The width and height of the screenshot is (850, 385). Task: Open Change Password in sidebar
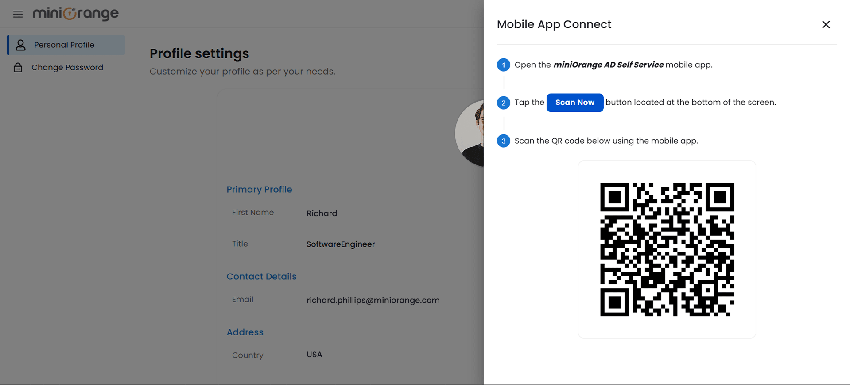tap(66, 68)
